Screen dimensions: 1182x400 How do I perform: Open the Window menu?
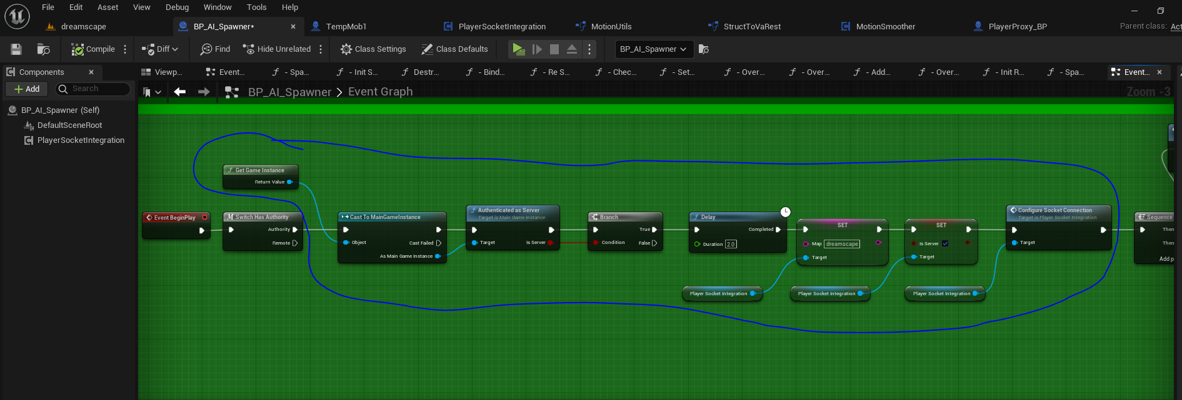[x=218, y=7]
